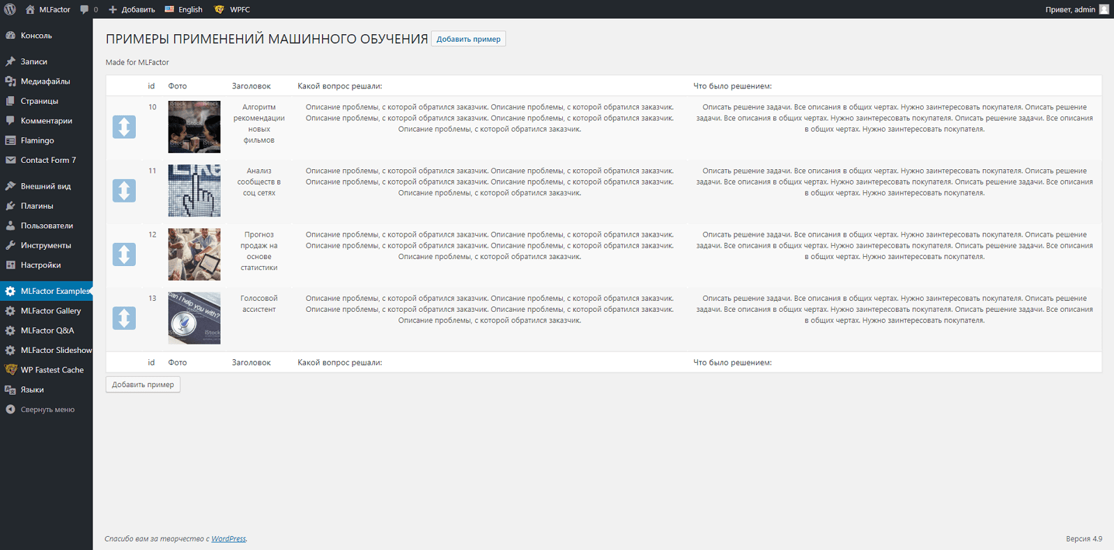Image resolution: width=1114 pixels, height=550 pixels.
Task: Open the comments bubble in admin bar
Action: click(88, 9)
